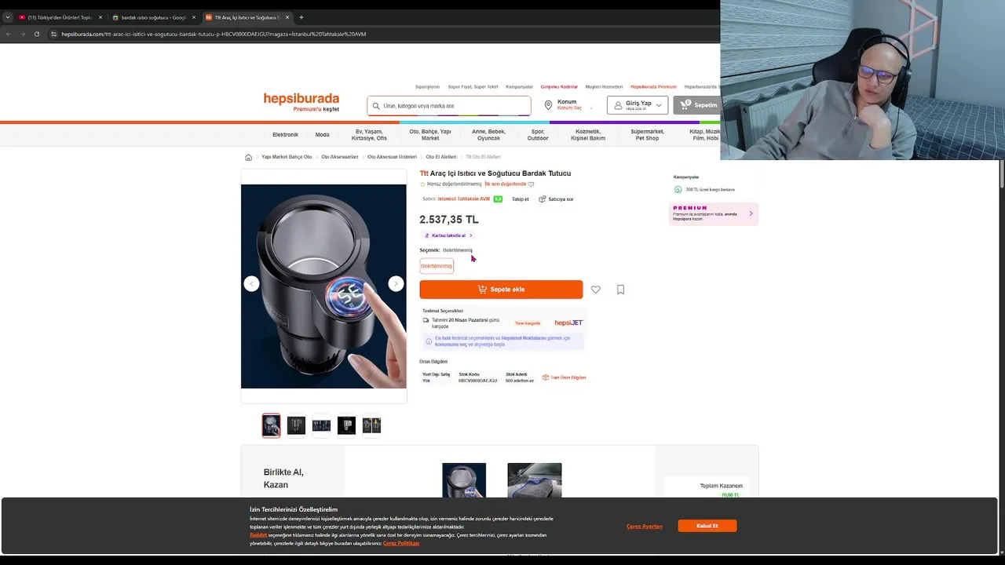Open Girişimci Kadınlar link
The width and height of the screenshot is (1005, 565).
pos(559,87)
